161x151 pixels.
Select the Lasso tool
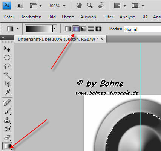(x=7, y=66)
